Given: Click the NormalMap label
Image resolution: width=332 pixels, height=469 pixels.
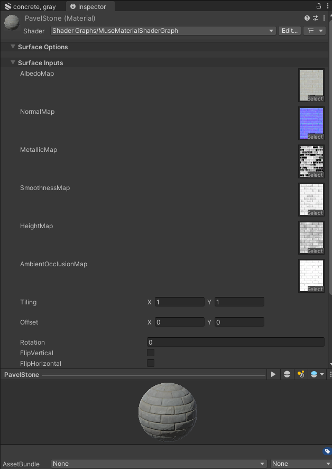Looking at the screenshot, I should pos(38,112).
